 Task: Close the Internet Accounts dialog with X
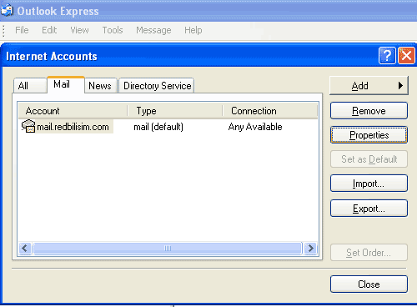coord(406,56)
